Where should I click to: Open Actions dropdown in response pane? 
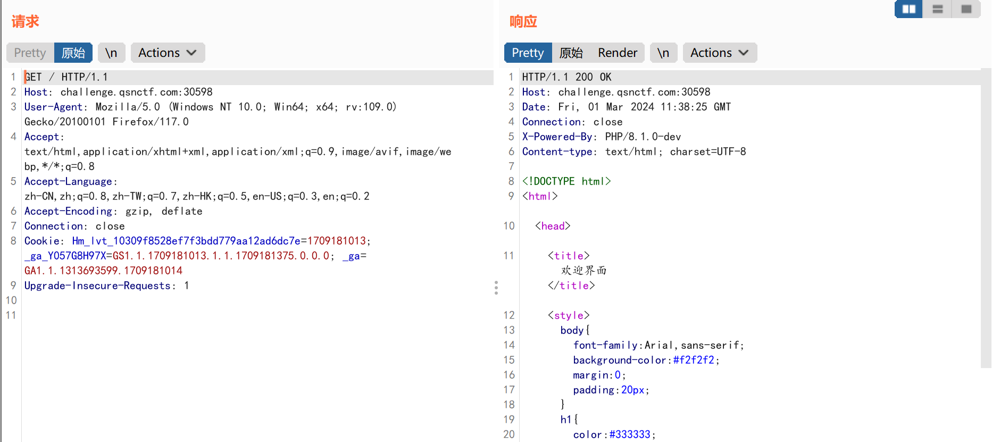click(720, 53)
